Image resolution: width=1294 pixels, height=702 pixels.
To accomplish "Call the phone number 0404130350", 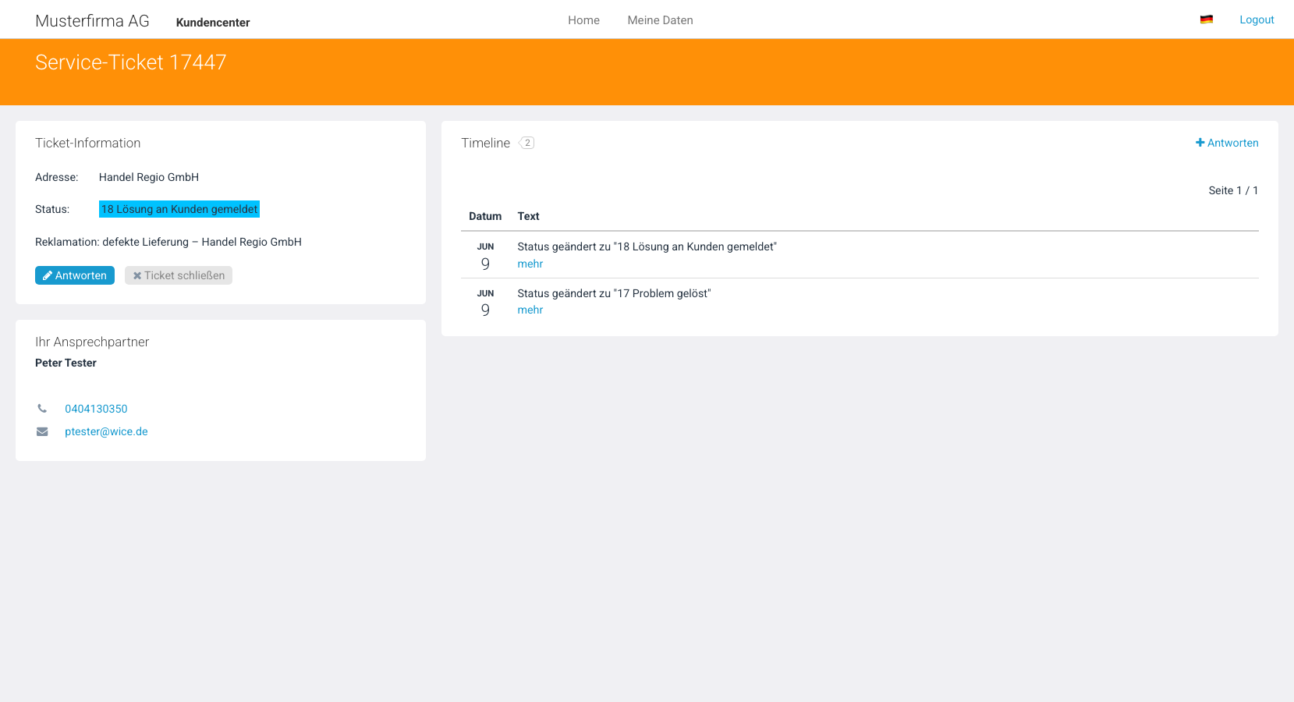I will (96, 409).
